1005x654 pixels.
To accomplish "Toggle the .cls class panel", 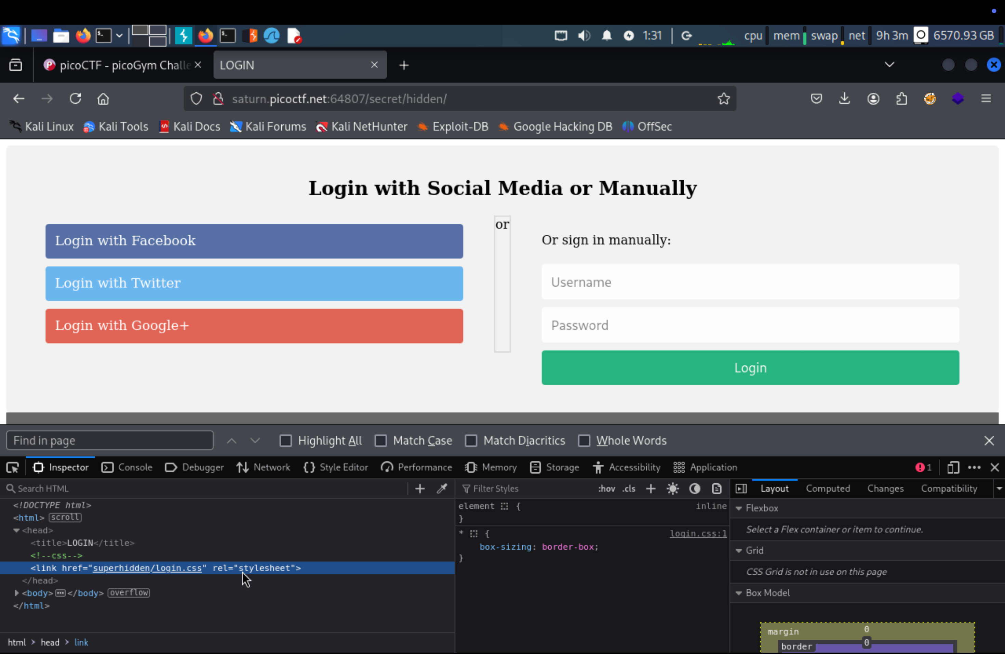I will point(629,488).
